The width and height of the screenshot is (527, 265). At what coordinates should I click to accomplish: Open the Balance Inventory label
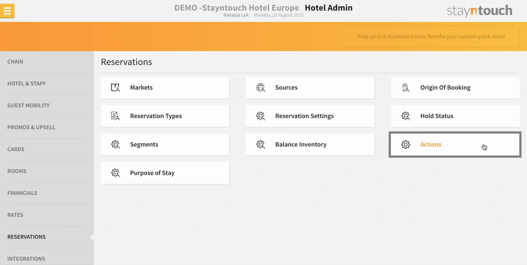(301, 145)
